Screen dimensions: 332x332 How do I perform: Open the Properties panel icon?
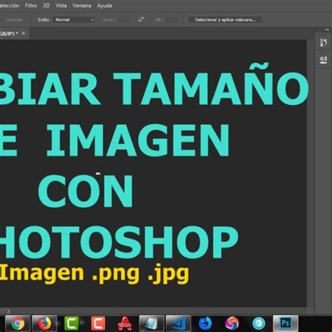tap(324, 60)
